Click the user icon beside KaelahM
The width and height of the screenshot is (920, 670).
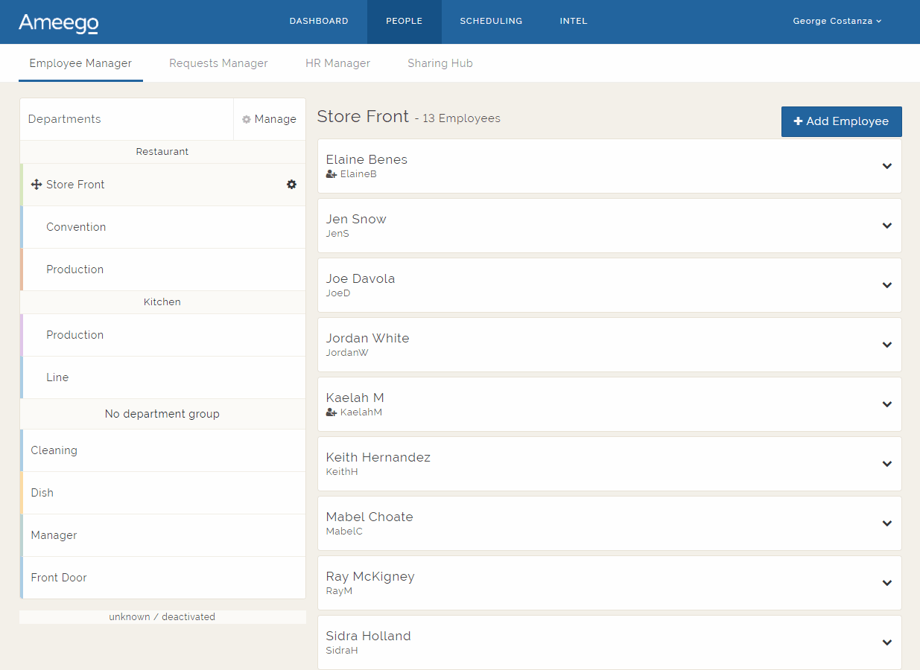(x=331, y=412)
